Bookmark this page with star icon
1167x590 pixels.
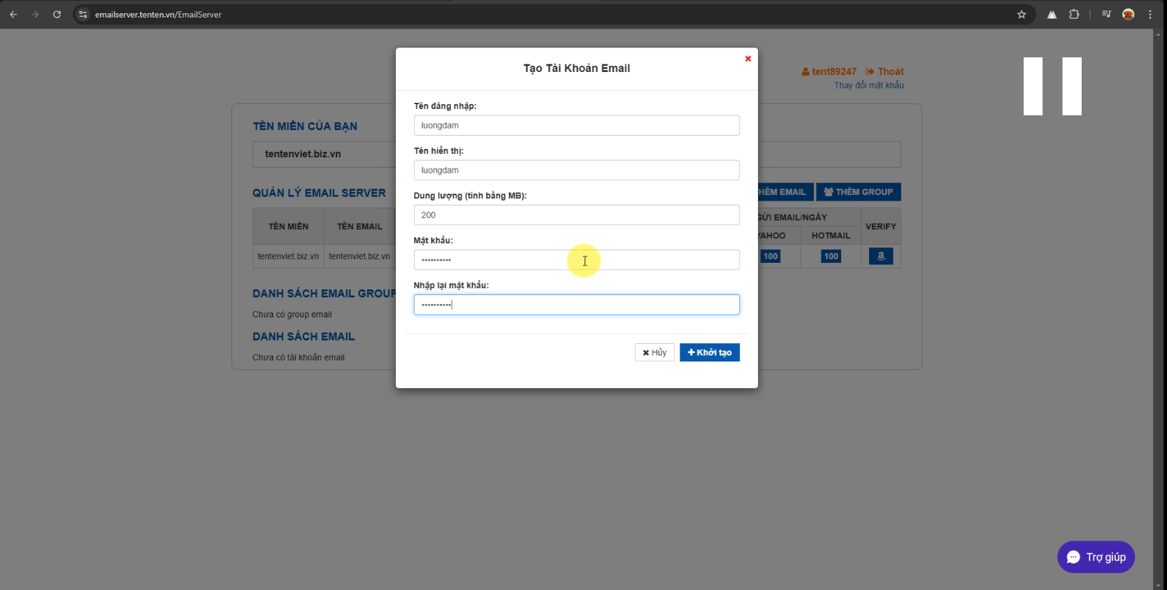1022,14
